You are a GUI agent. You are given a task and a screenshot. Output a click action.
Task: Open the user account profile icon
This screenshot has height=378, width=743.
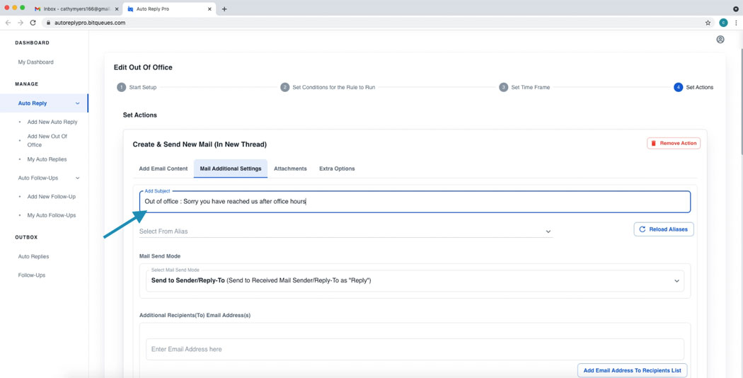pos(720,40)
